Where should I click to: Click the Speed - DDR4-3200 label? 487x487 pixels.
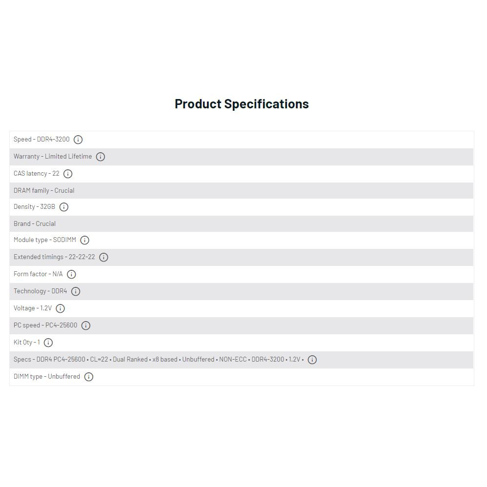click(41, 140)
